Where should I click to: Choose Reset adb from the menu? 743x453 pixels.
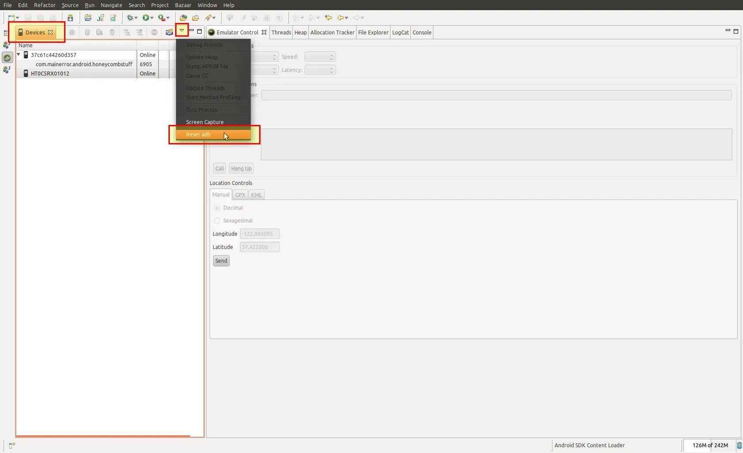click(x=213, y=135)
